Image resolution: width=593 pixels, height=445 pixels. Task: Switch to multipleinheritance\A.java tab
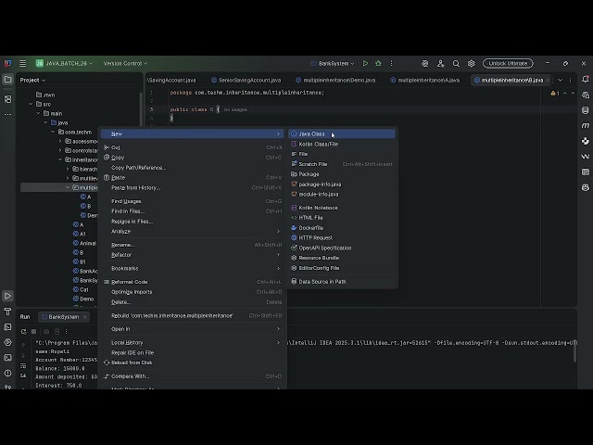coord(425,80)
